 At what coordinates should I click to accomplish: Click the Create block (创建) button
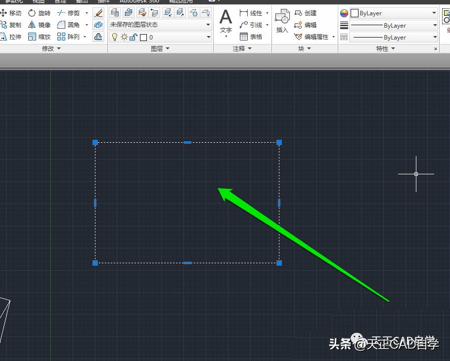click(306, 13)
